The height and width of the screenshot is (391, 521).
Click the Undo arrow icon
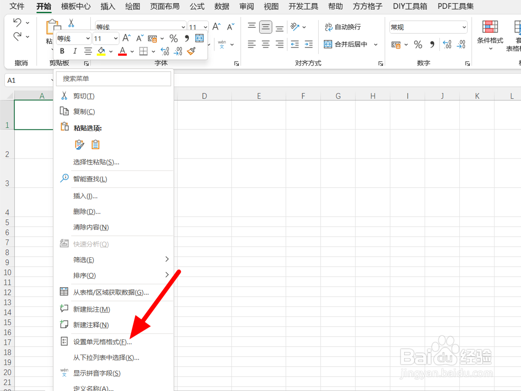pos(17,22)
